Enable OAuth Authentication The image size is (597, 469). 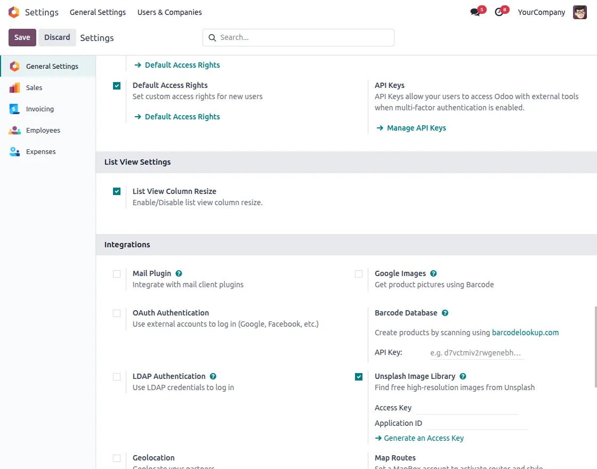[x=116, y=313]
